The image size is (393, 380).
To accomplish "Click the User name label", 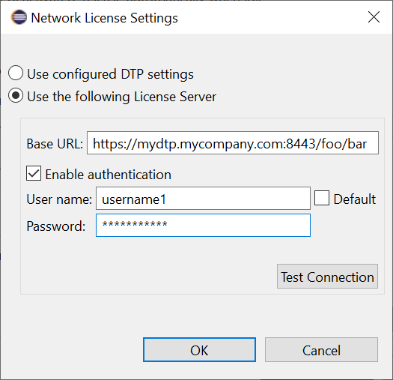I will tap(59, 199).
